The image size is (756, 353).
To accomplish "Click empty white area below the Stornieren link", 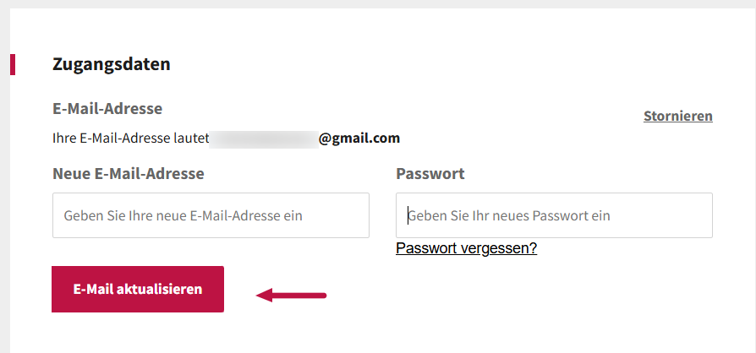I will point(677,152).
